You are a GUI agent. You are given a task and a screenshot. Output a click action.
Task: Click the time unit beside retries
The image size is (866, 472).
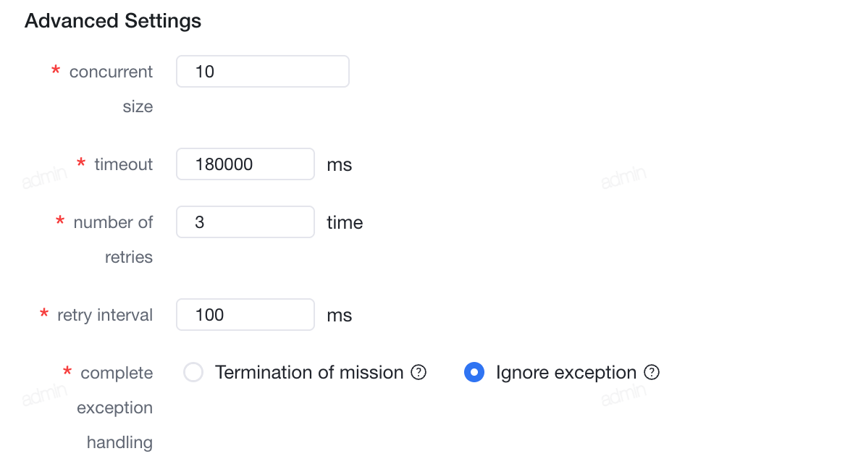point(345,222)
